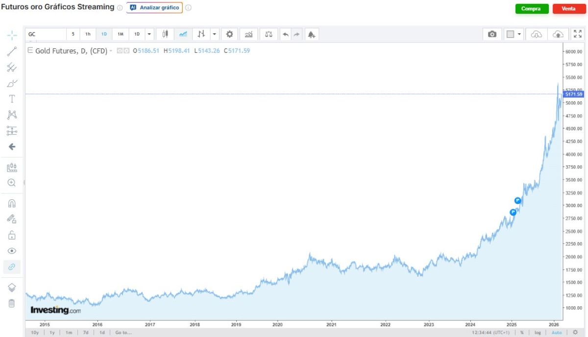
Task: Open the bar style dropdown arrow
Action: pos(214,34)
